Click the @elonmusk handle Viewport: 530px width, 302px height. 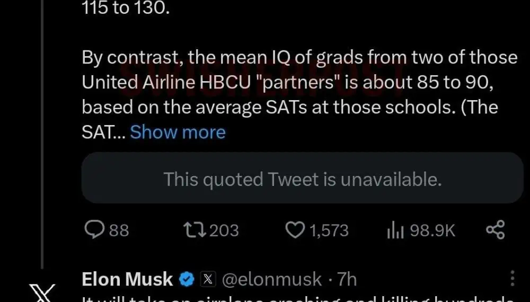point(271,279)
